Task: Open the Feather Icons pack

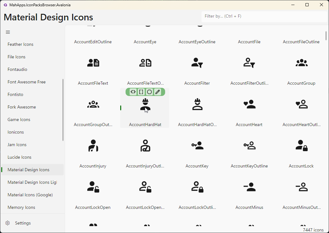Action: pos(33,44)
